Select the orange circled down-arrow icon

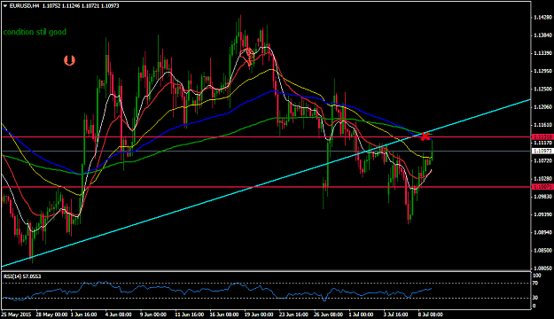point(69,60)
